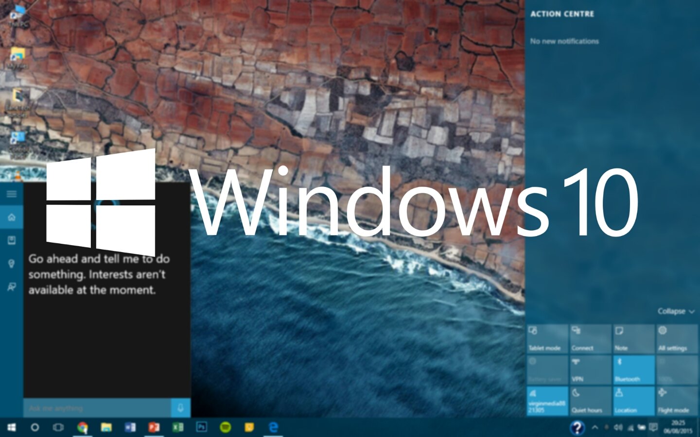Image resolution: width=700 pixels, height=437 pixels.
Task: Launch Google Chrome from the taskbar
Action: [x=83, y=427]
